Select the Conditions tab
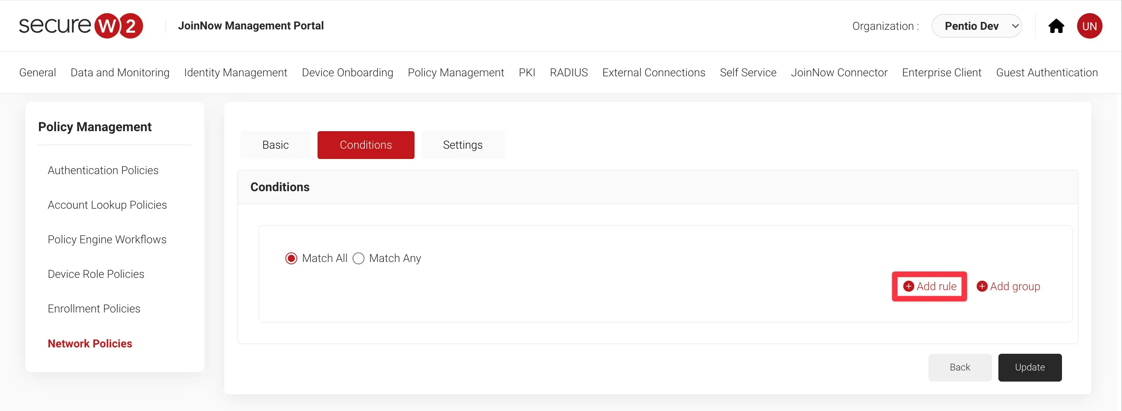The width and height of the screenshot is (1122, 411). [365, 145]
